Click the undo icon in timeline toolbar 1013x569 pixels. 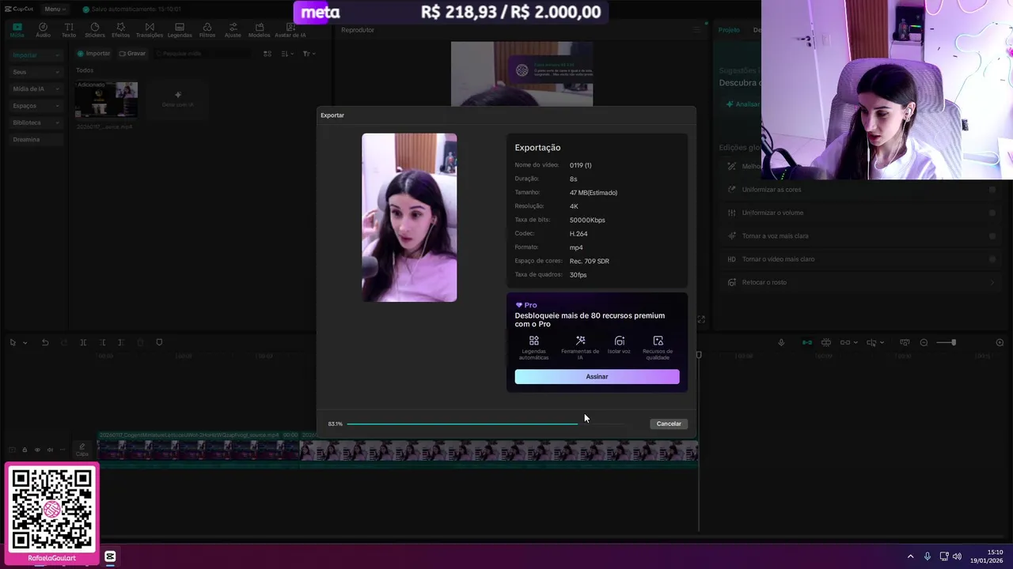(45, 342)
